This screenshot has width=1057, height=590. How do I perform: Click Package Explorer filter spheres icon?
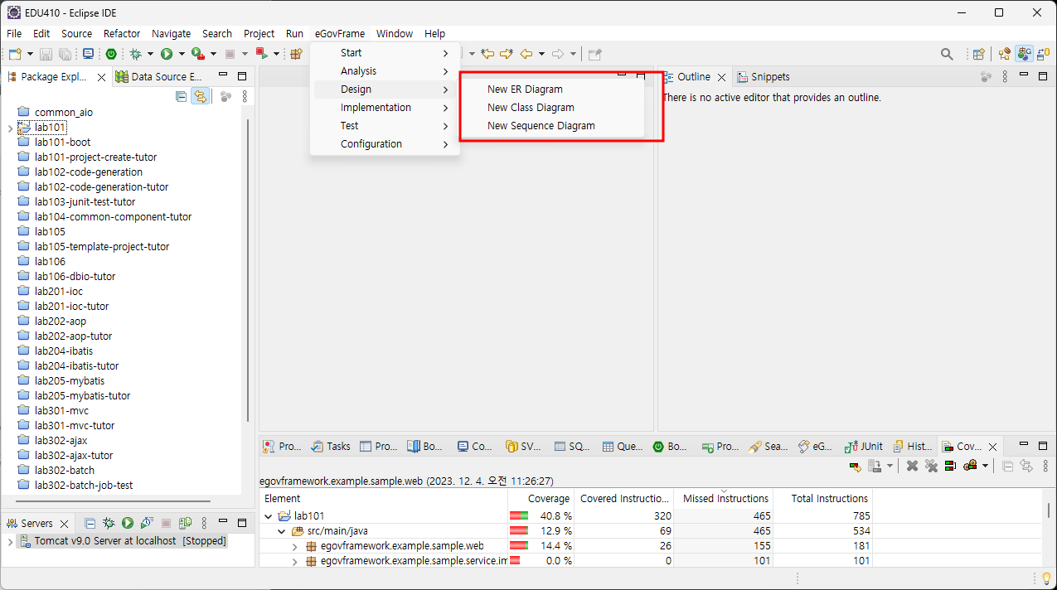(x=225, y=96)
